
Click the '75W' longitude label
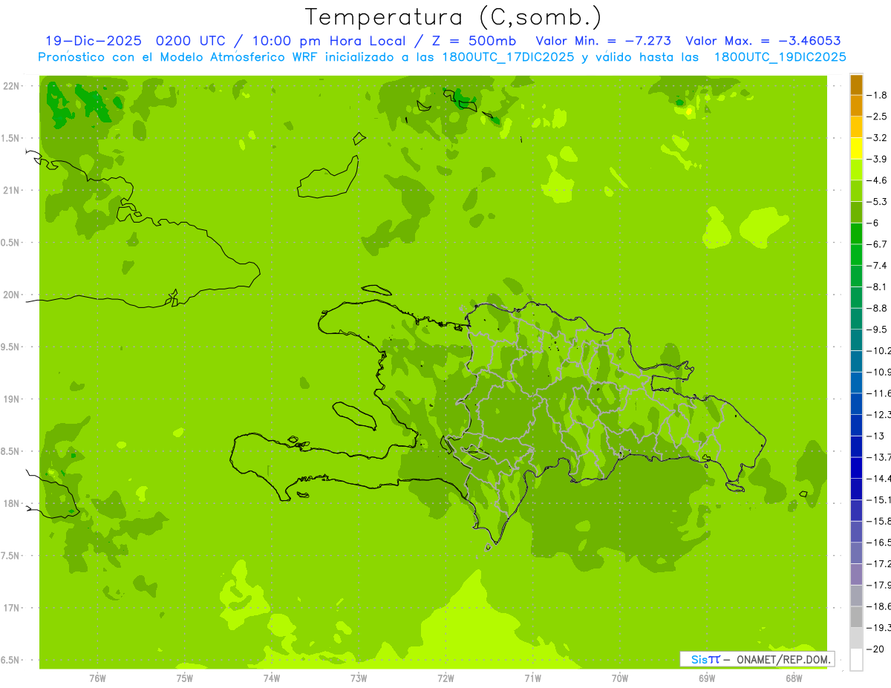point(184,678)
